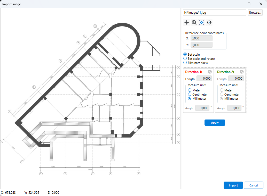The width and height of the screenshot is (267, 196).
Task: Choose Meter unit for Direction 1
Action: pos(190,90)
